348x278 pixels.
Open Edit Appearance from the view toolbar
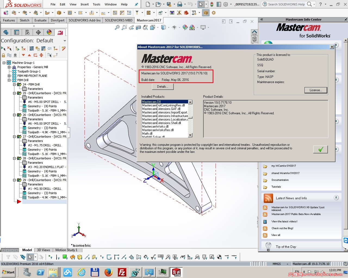tap(185, 27)
